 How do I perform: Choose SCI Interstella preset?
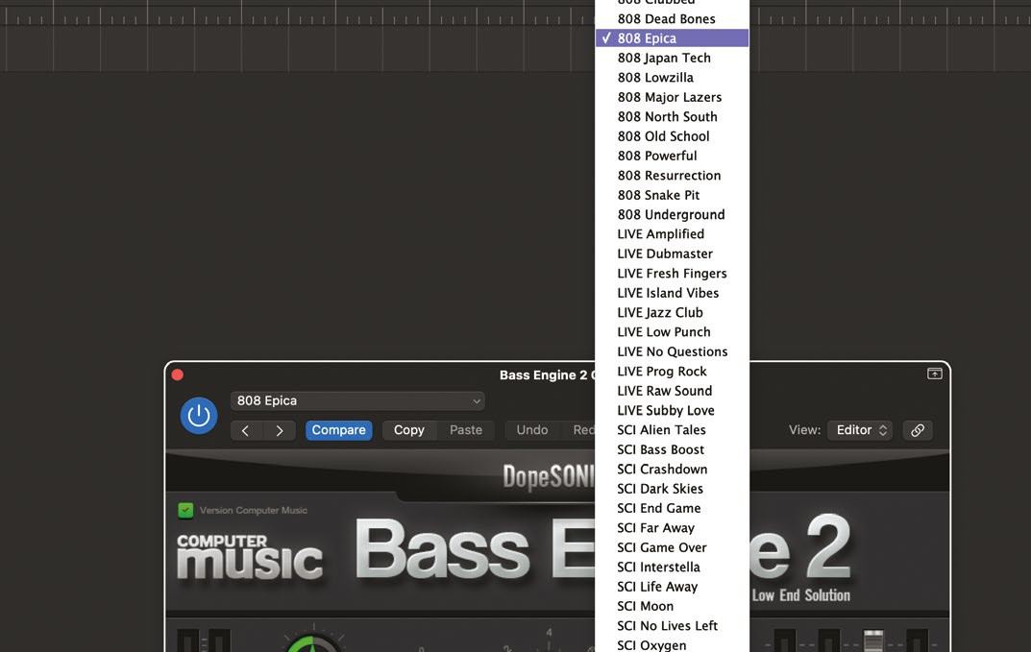coord(672,567)
